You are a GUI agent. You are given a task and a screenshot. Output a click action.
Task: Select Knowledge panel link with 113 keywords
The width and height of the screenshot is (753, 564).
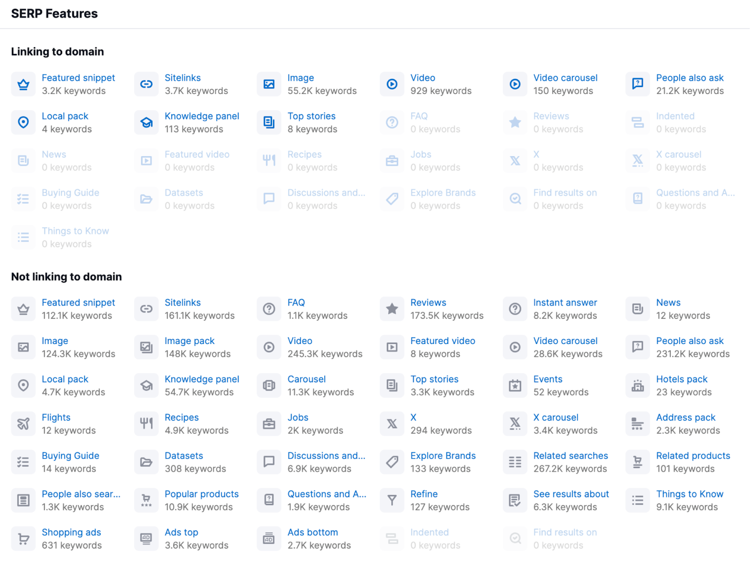(201, 116)
